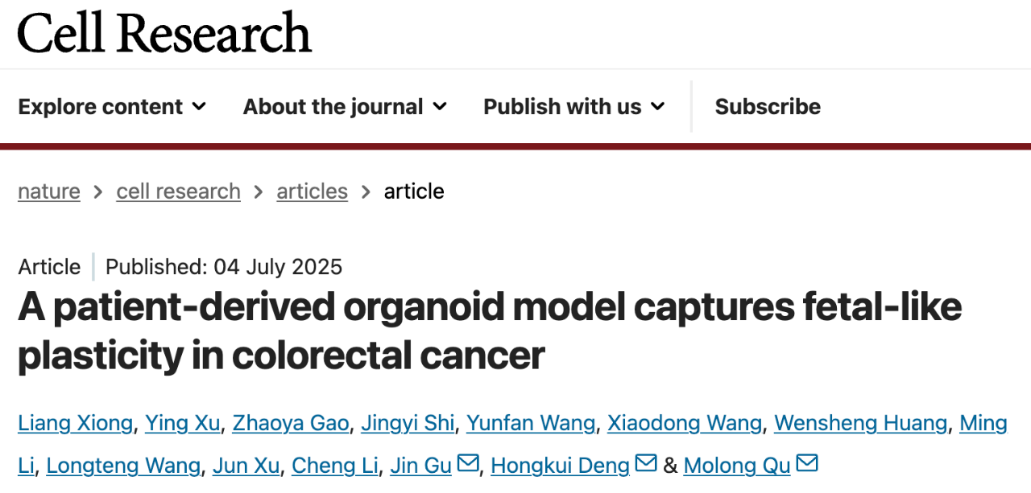This screenshot has height=493, width=1031.
Task: Click the Jingyi Shi author link
Action: tap(408, 423)
